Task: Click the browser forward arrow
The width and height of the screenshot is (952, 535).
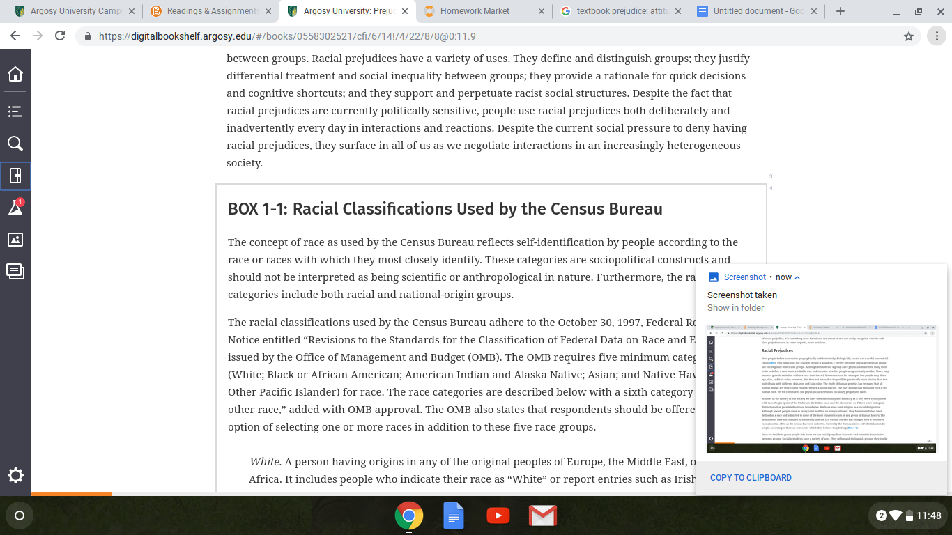Action: [38, 36]
